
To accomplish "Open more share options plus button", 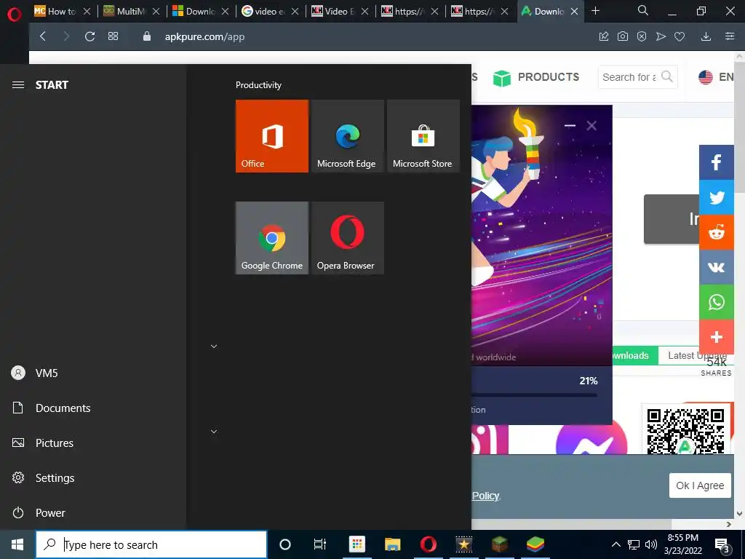I will (717, 337).
